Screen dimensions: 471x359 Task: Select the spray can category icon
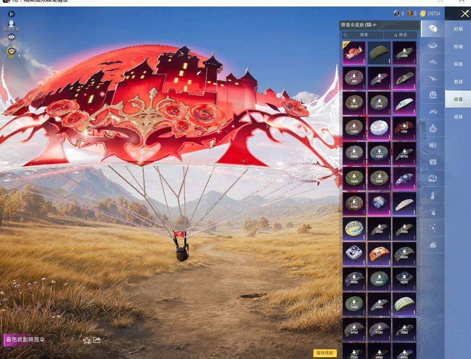tap(433, 195)
